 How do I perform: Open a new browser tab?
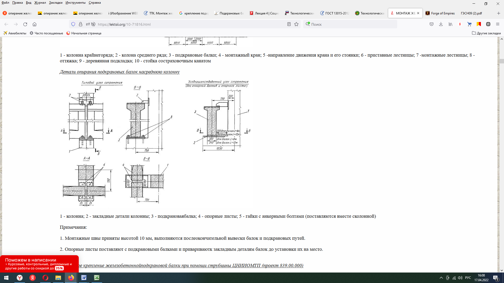click(498, 13)
